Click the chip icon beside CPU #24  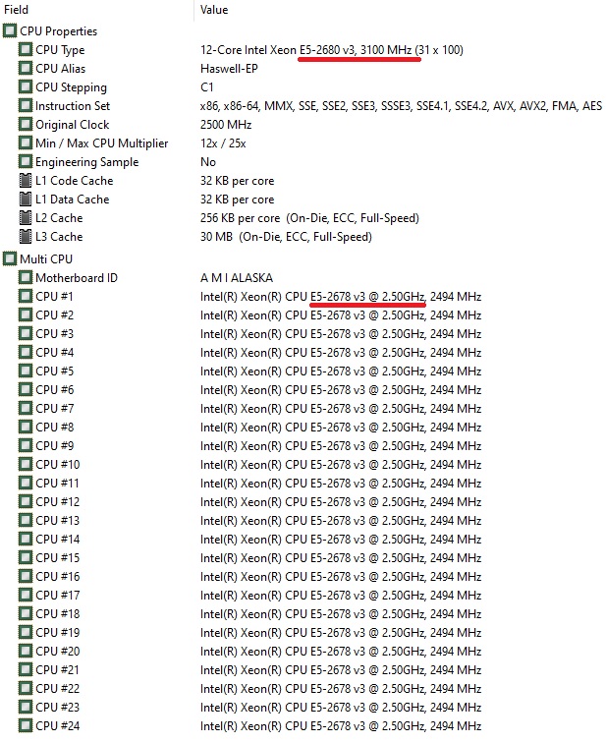coord(26,725)
